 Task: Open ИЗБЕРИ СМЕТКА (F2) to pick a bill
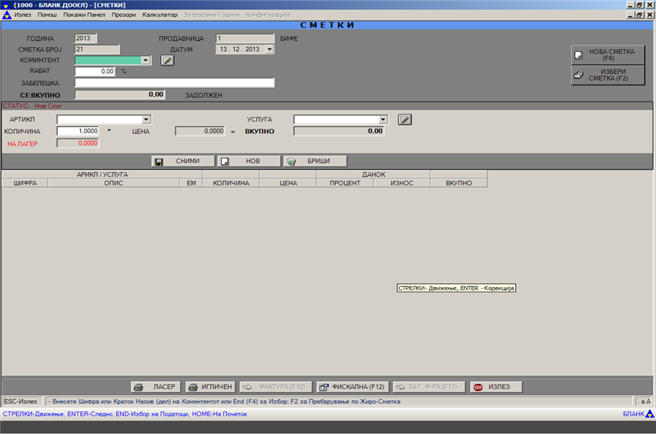606,75
